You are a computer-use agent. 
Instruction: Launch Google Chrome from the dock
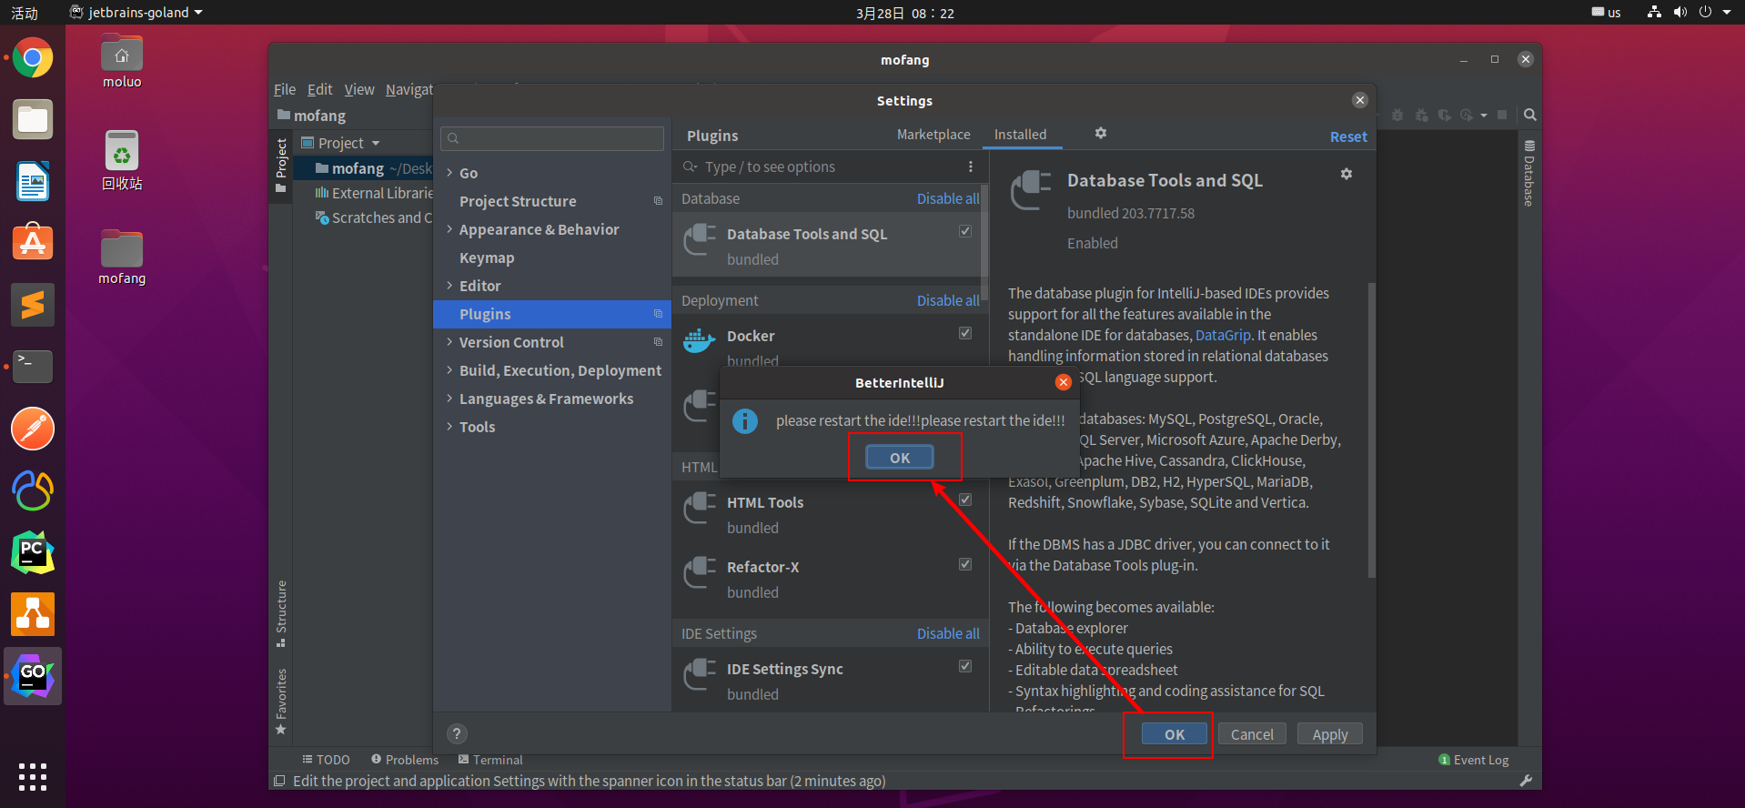click(33, 58)
